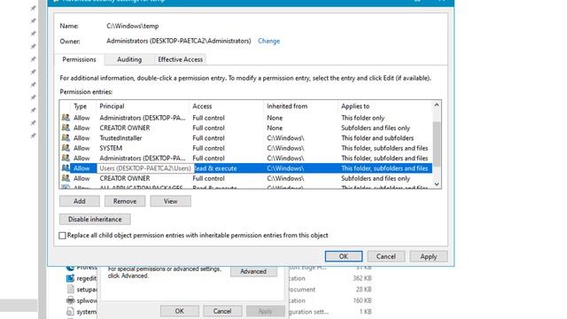Click the user group icon beside SYSTEM

(x=66, y=148)
